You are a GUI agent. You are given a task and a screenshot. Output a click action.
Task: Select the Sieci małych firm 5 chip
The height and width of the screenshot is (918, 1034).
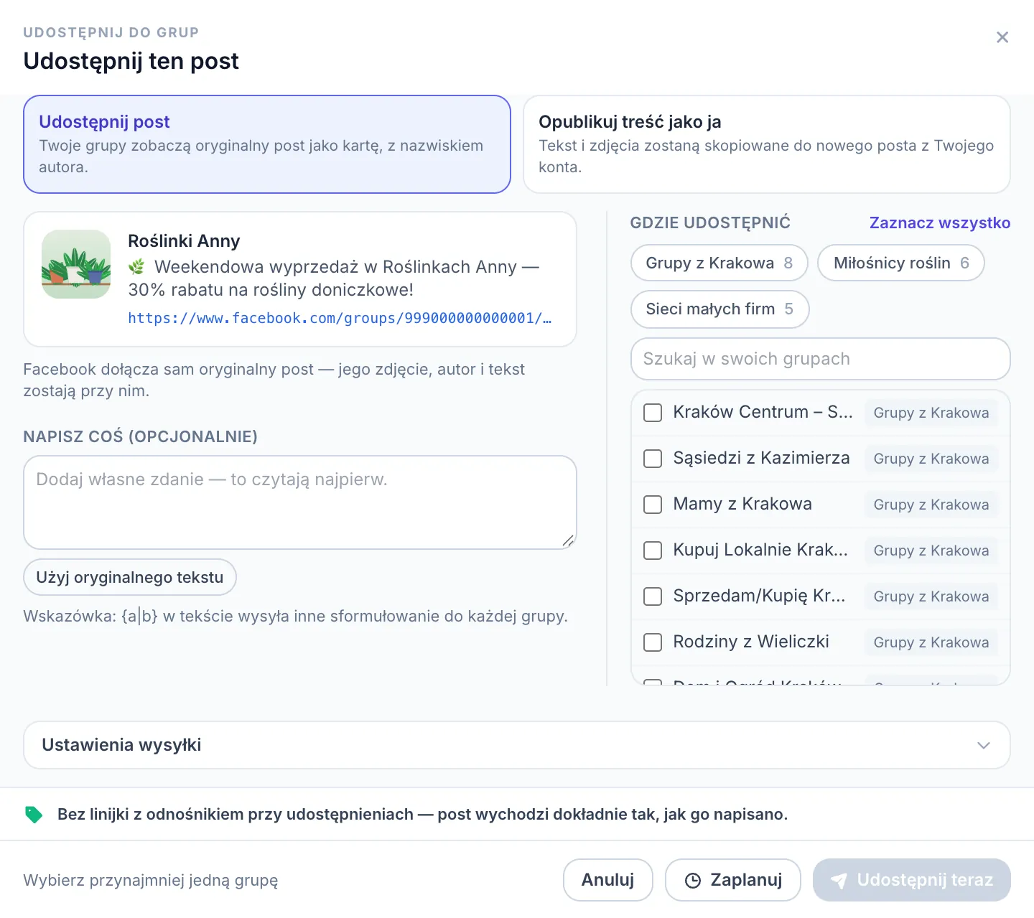point(720,309)
